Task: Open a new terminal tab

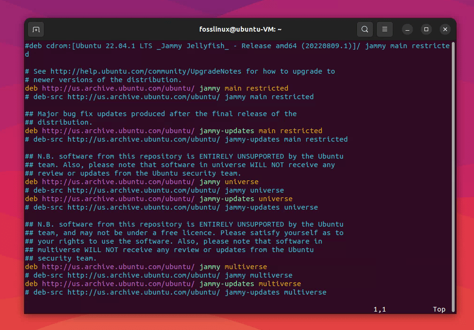Action: tap(36, 29)
